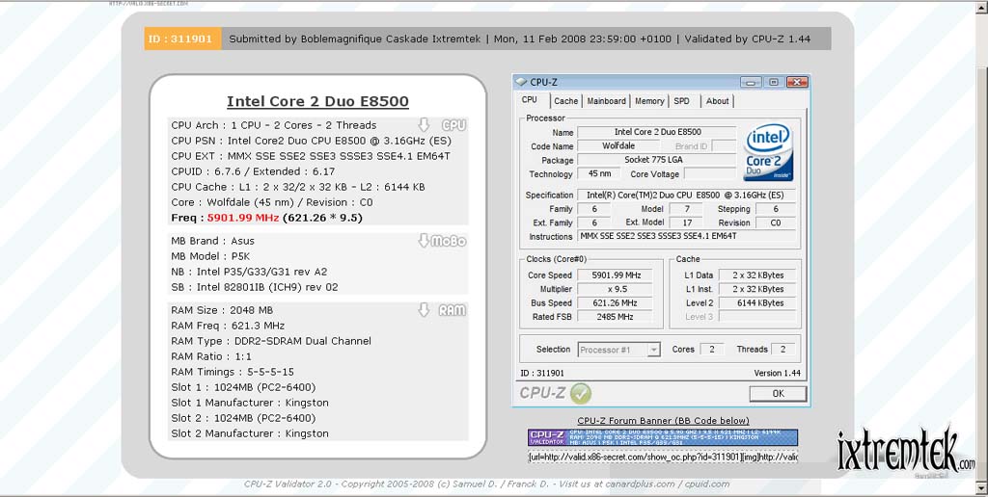Click the BB code URL text field
988x497 pixels.
click(663, 457)
